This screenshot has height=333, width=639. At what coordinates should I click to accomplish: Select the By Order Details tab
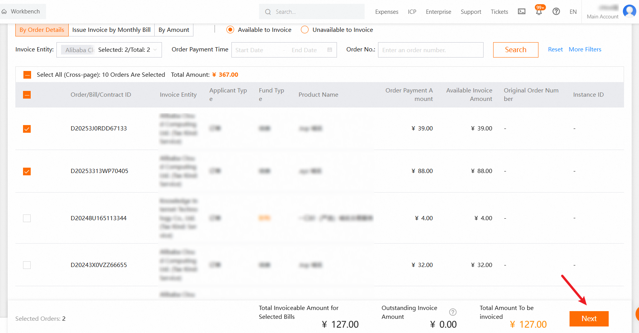[x=42, y=30]
